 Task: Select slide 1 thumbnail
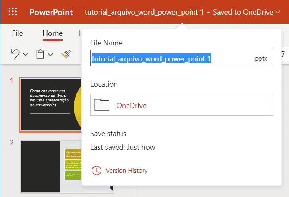[x=51, y=105]
